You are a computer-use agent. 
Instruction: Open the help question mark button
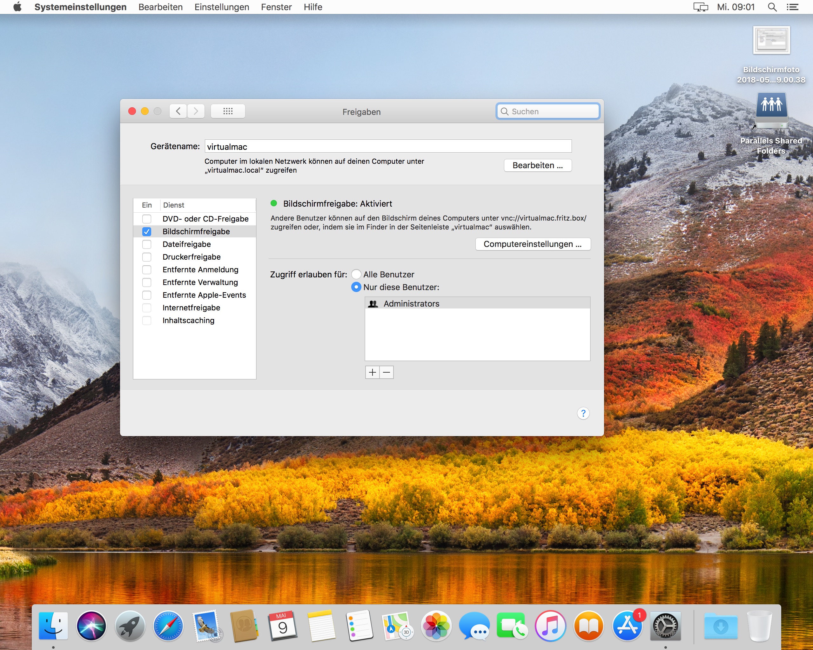pos(583,413)
